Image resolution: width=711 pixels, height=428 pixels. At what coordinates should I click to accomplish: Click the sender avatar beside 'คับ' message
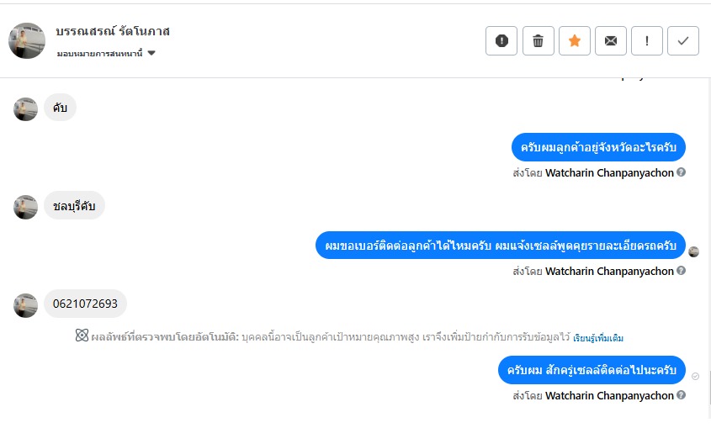coord(26,108)
